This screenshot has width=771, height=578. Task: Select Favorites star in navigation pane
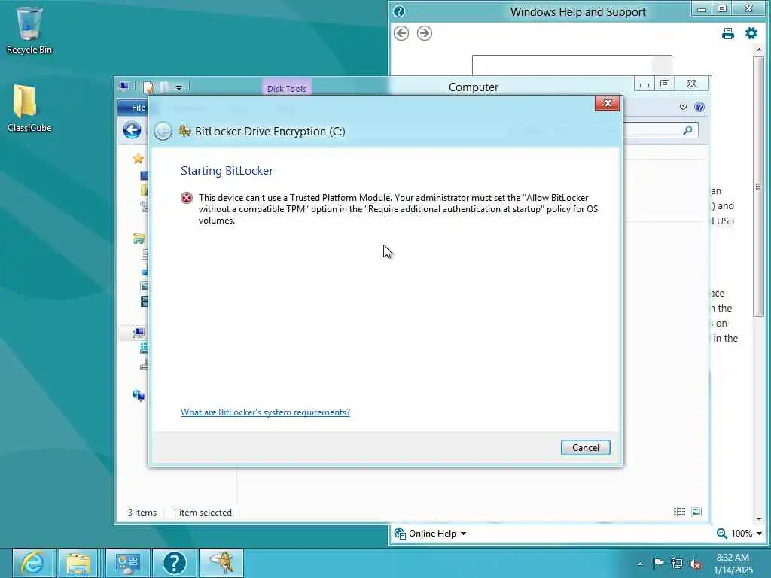[x=139, y=158]
